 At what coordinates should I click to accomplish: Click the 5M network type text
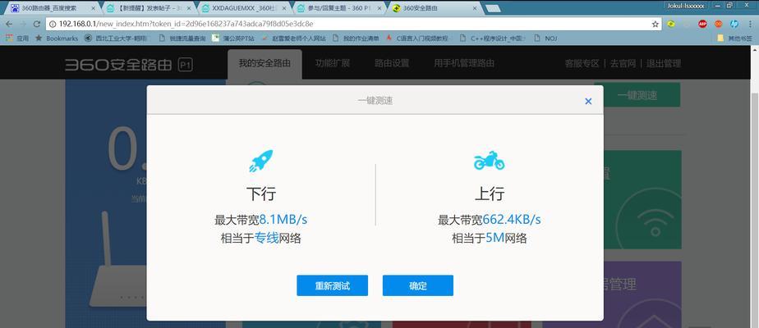point(495,238)
